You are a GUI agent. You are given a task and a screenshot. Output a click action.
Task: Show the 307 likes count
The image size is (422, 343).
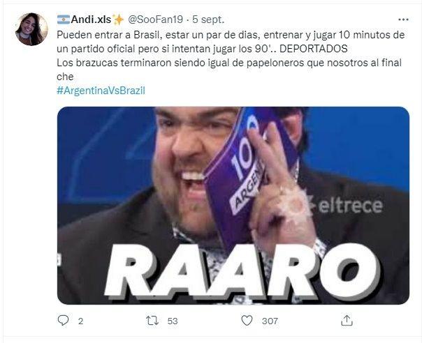point(270,321)
